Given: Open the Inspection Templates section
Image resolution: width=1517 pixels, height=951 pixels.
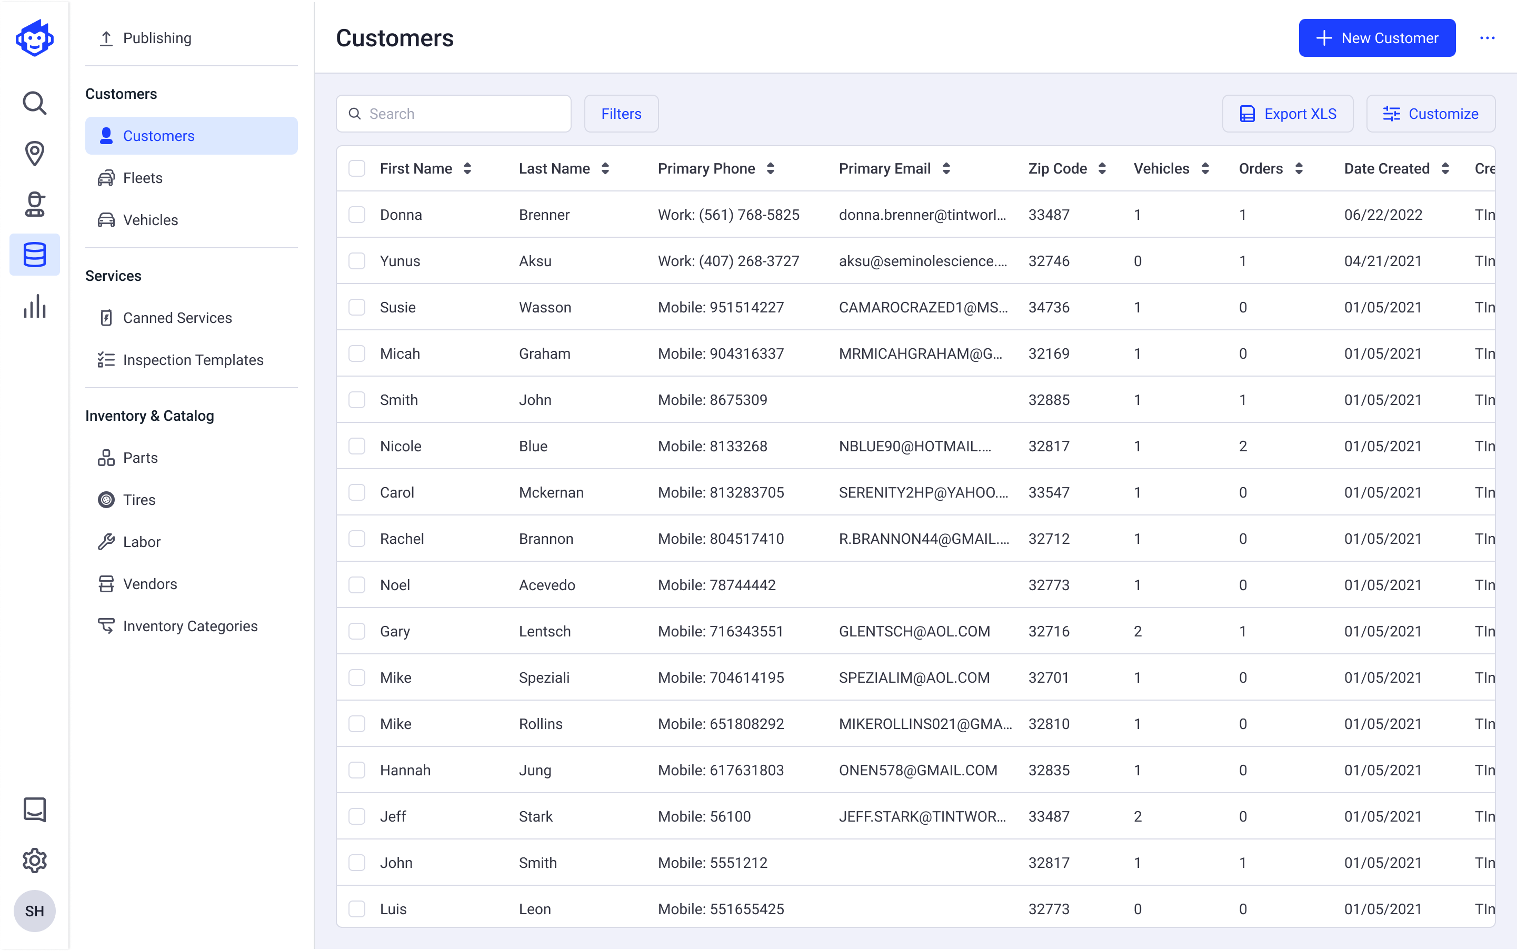Looking at the screenshot, I should coord(193,360).
